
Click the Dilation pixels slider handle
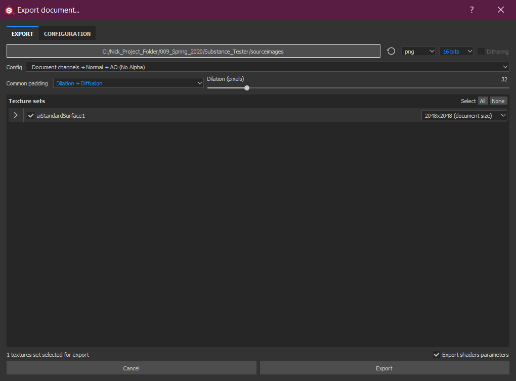[247, 88]
